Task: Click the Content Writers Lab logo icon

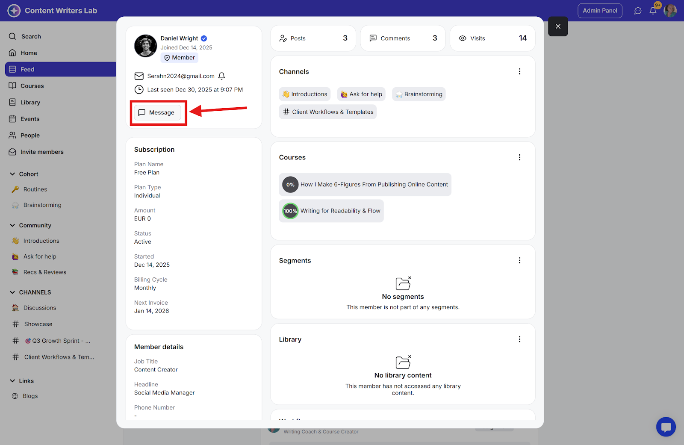Action: [14, 11]
